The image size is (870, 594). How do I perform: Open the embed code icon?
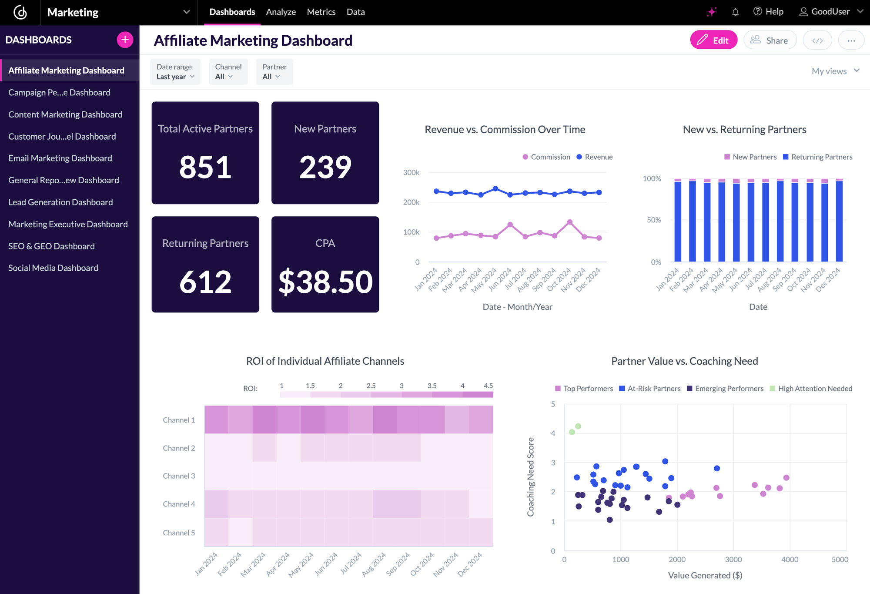click(x=817, y=40)
